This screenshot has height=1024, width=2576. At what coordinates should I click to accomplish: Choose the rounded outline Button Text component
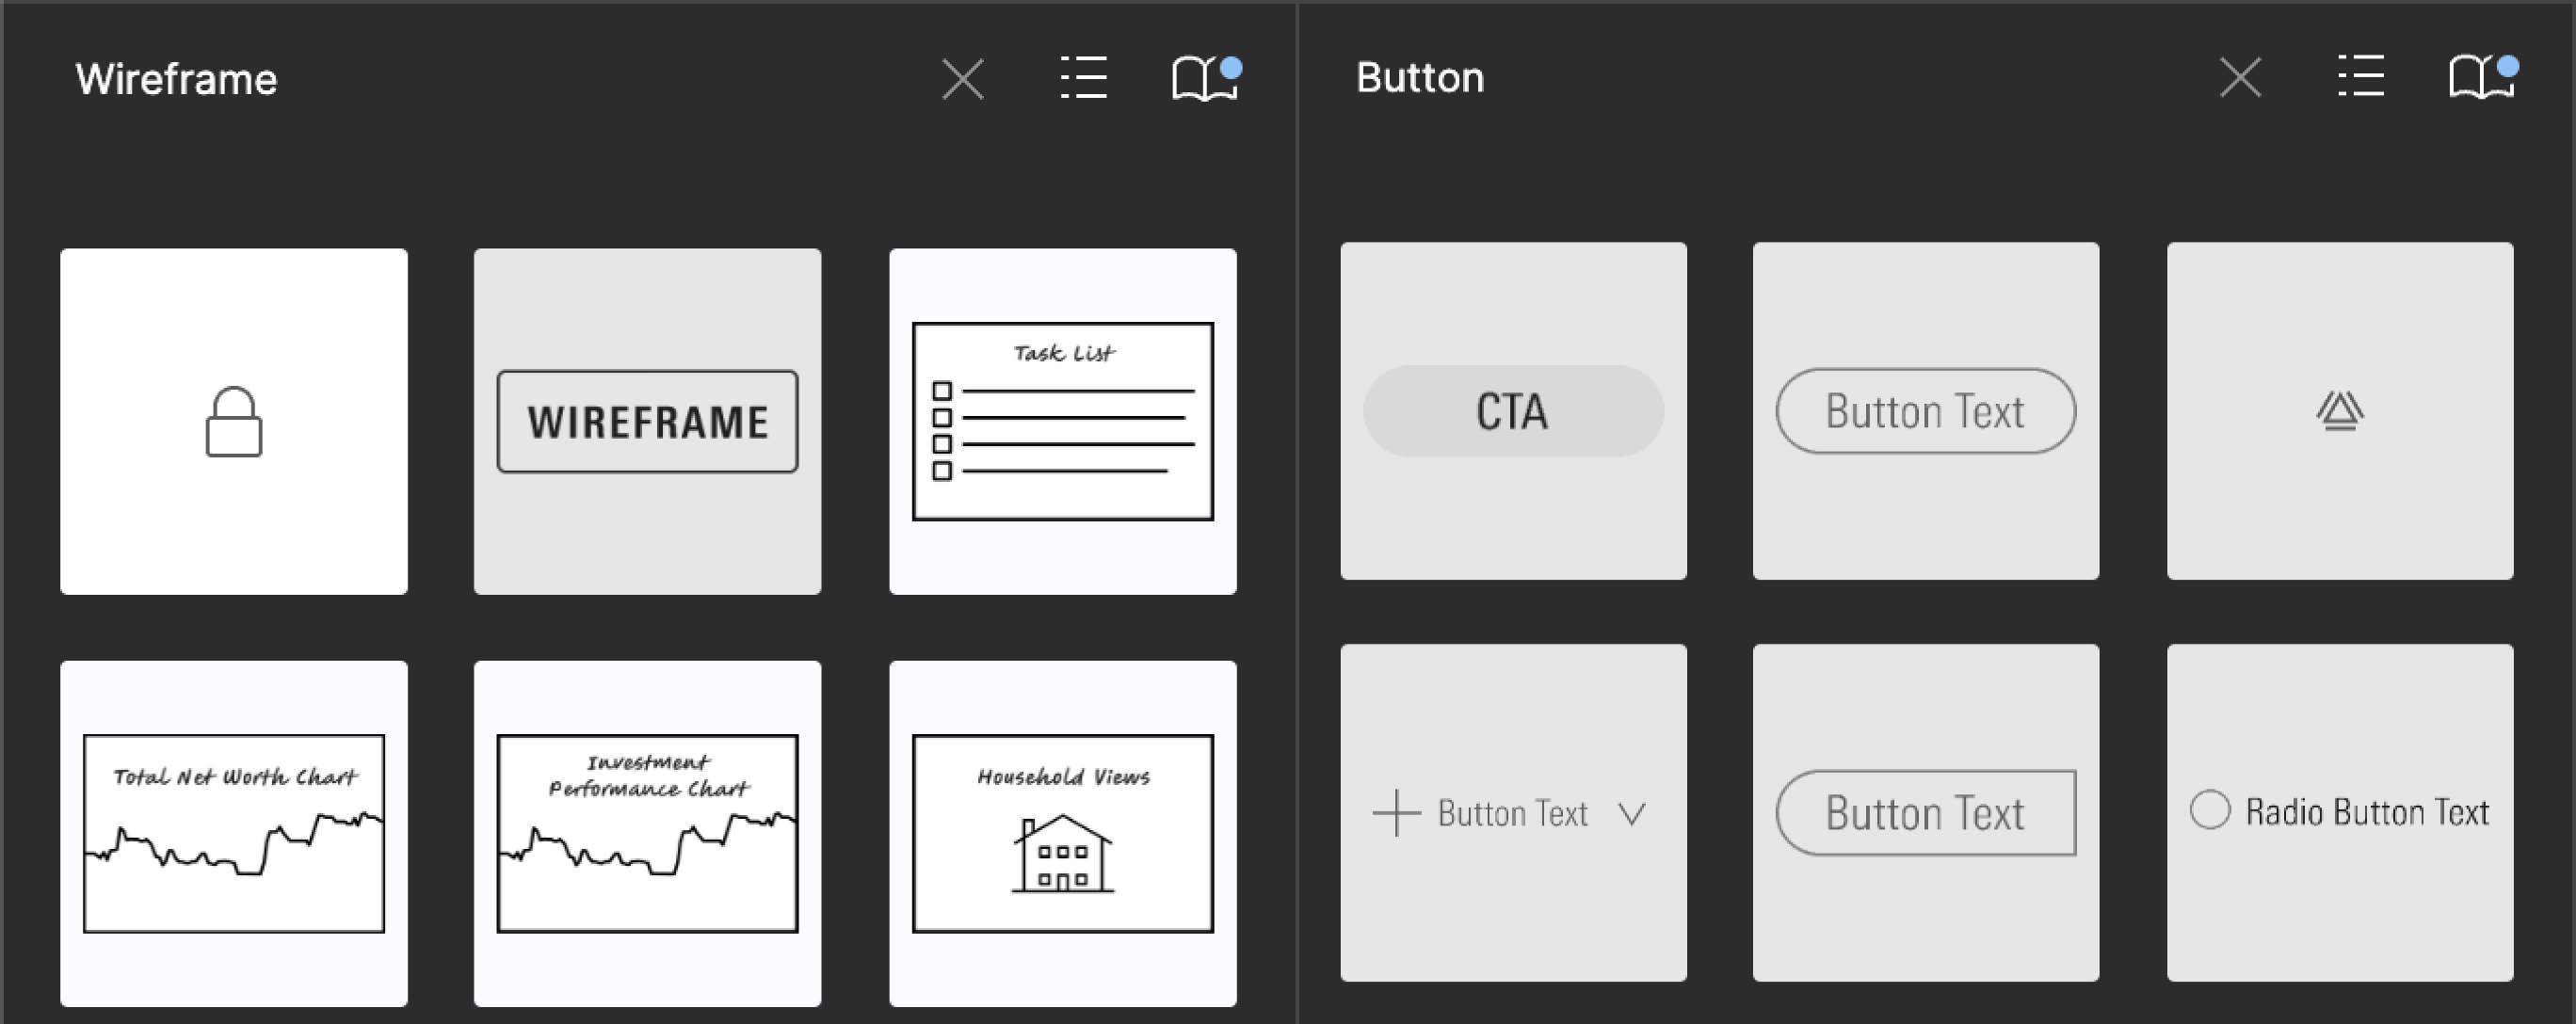click(x=1926, y=411)
